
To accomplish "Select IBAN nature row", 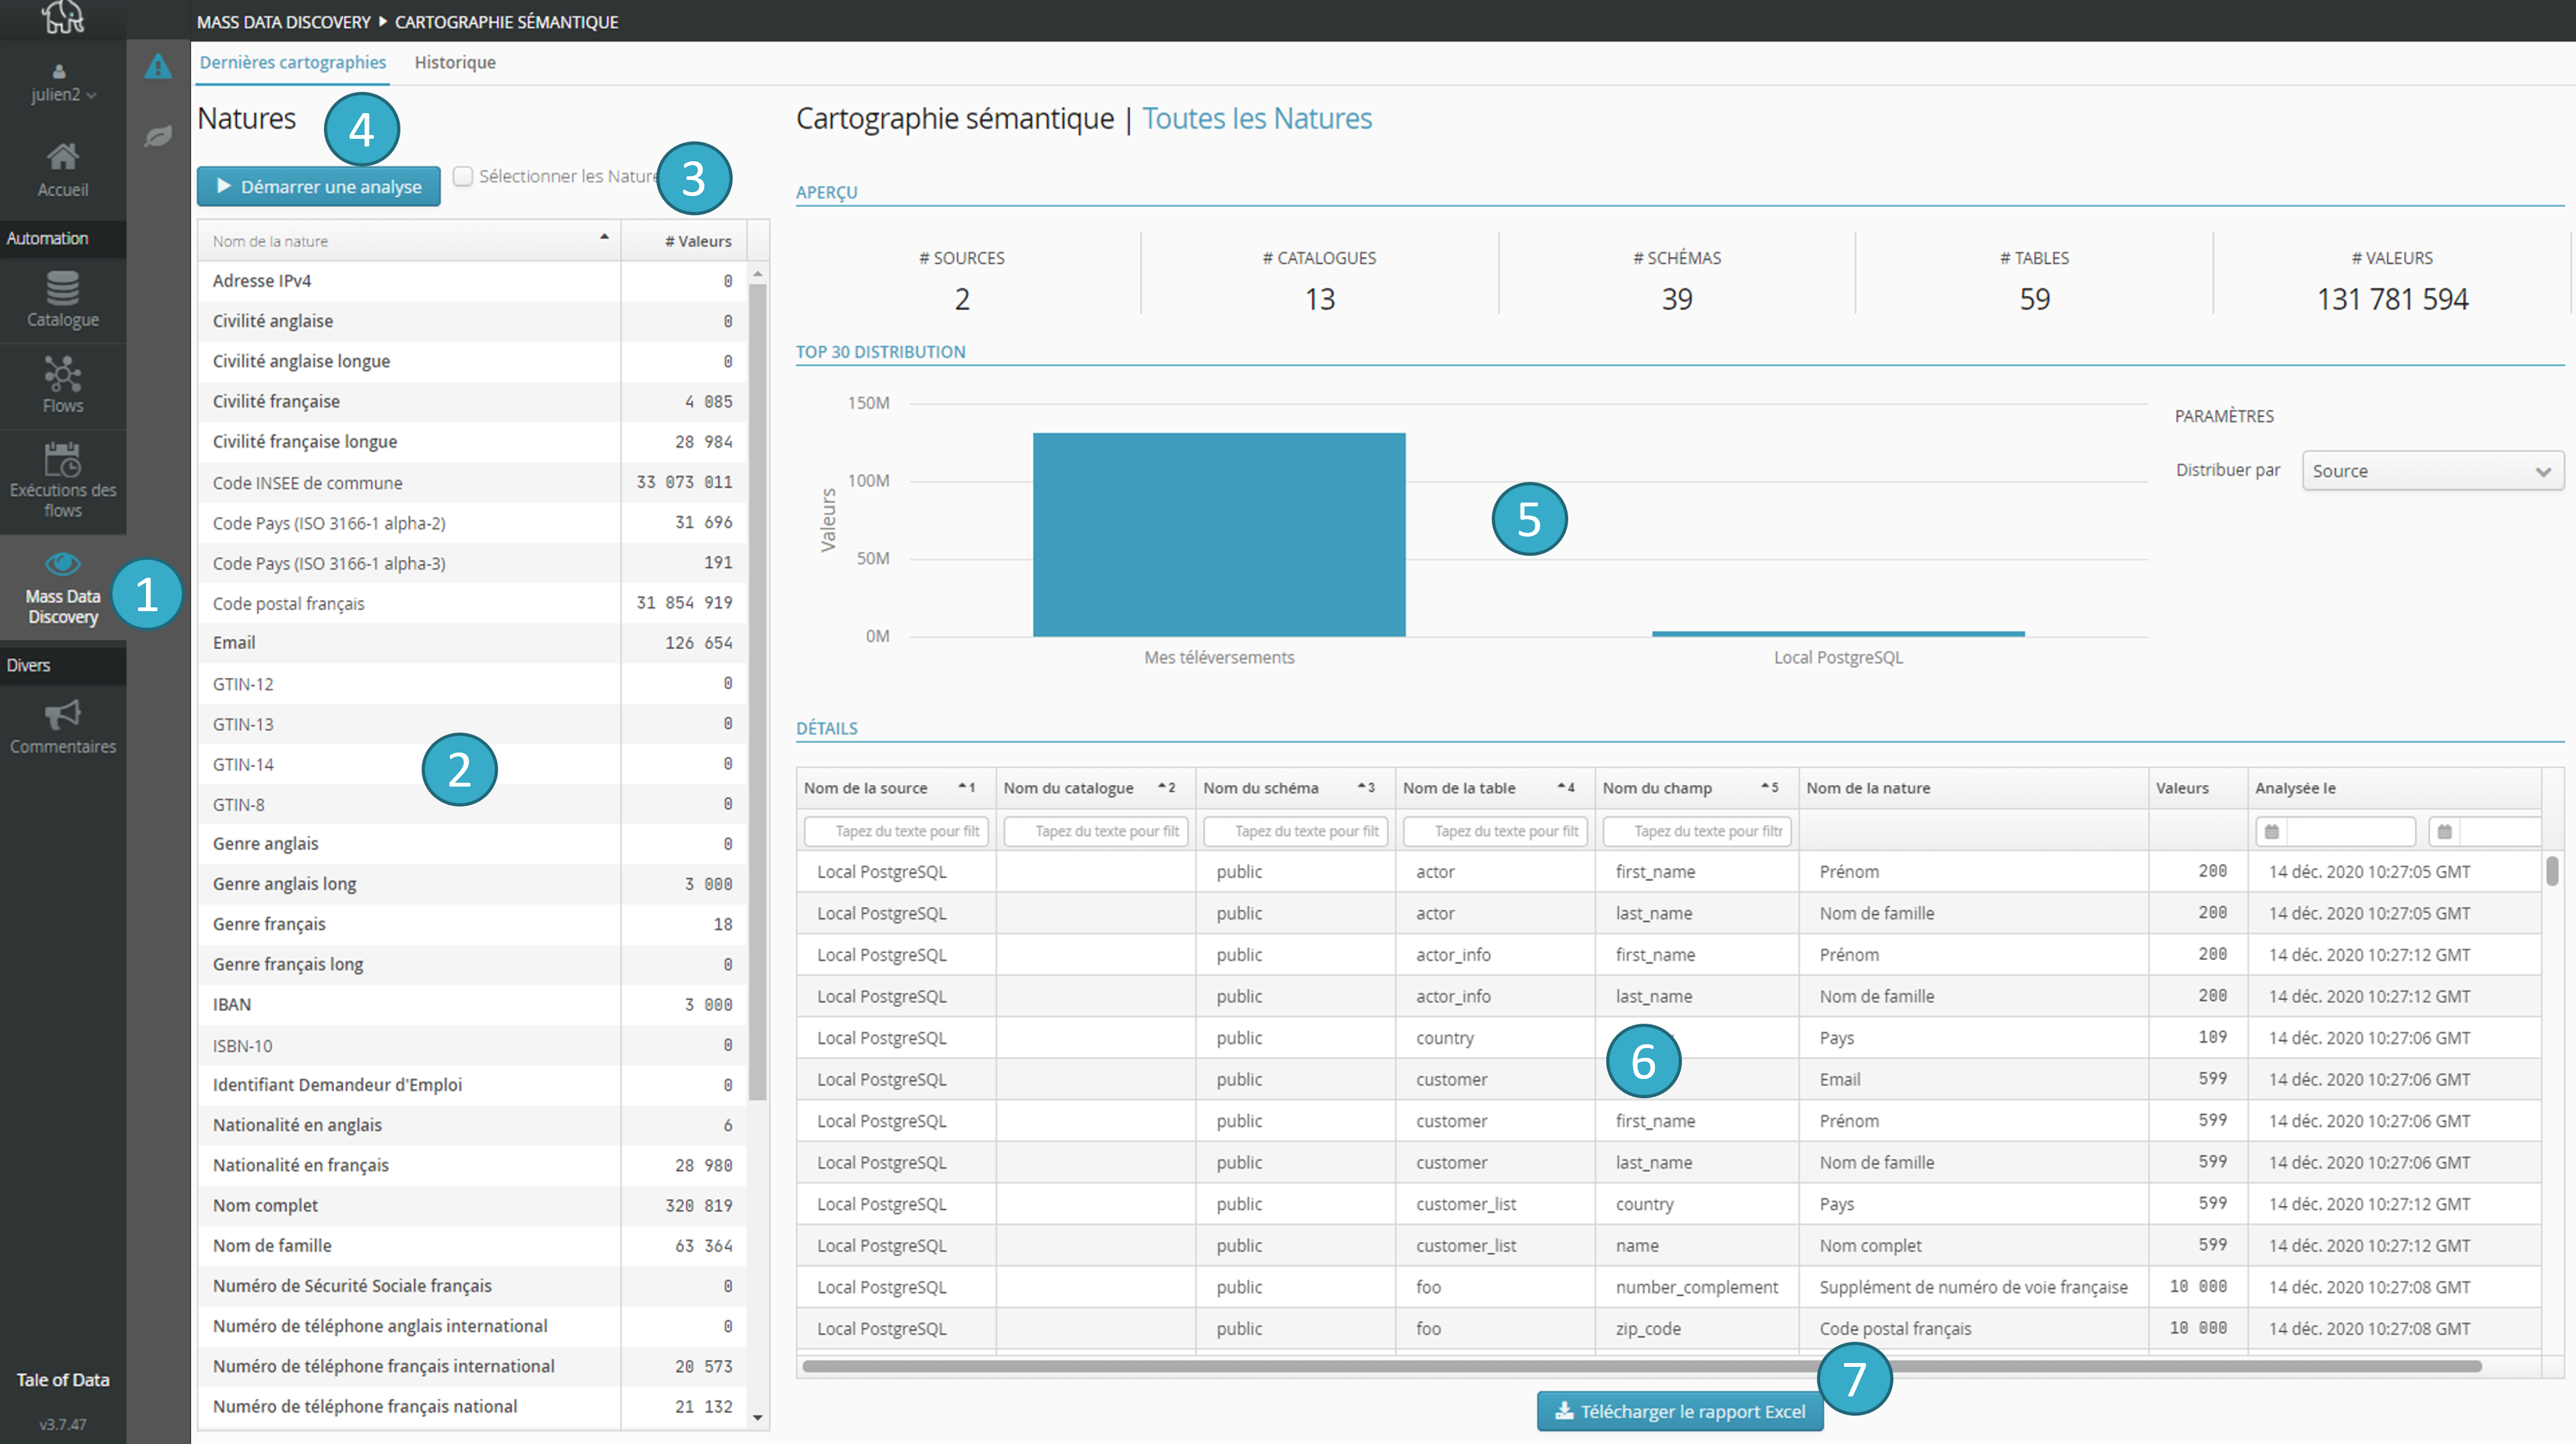I will click(x=472, y=1004).
